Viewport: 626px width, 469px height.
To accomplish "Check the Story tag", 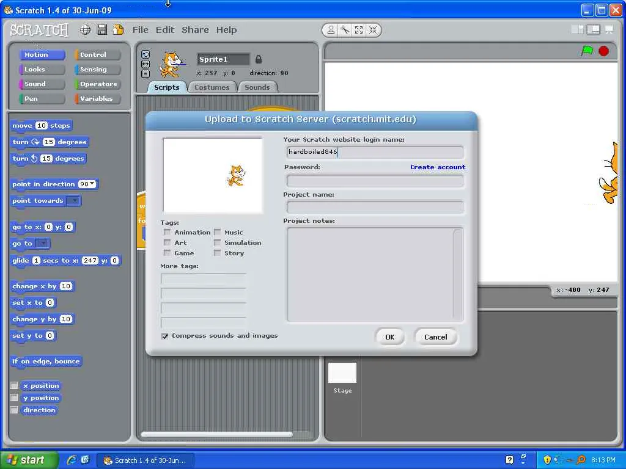I will pos(217,253).
